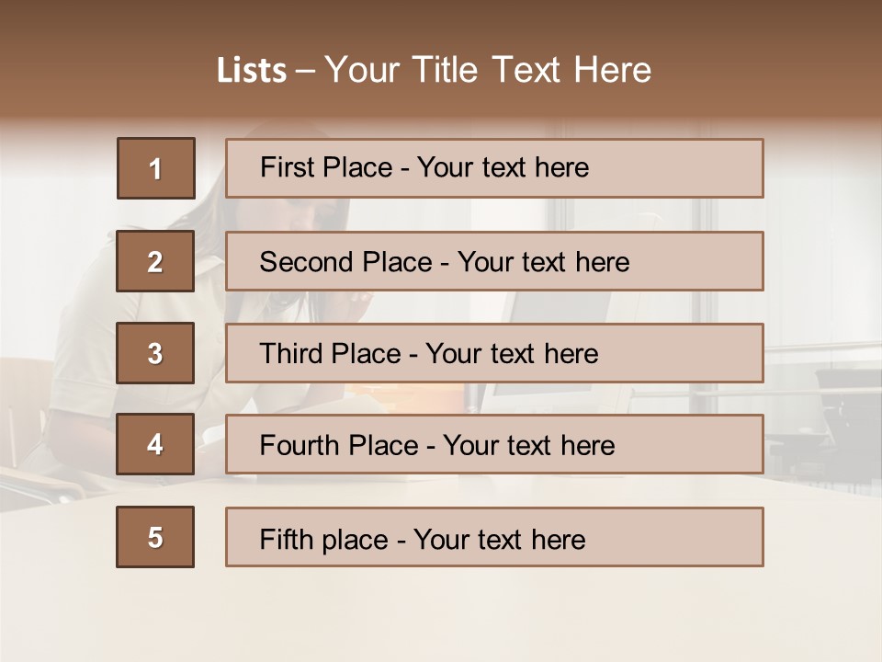Viewport: 882px width, 662px height.
Task: Click the brown box numbered 3
Action: point(155,353)
